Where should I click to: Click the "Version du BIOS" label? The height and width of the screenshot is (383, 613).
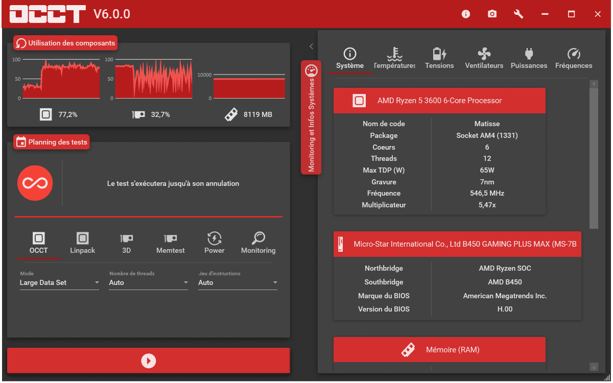point(384,309)
